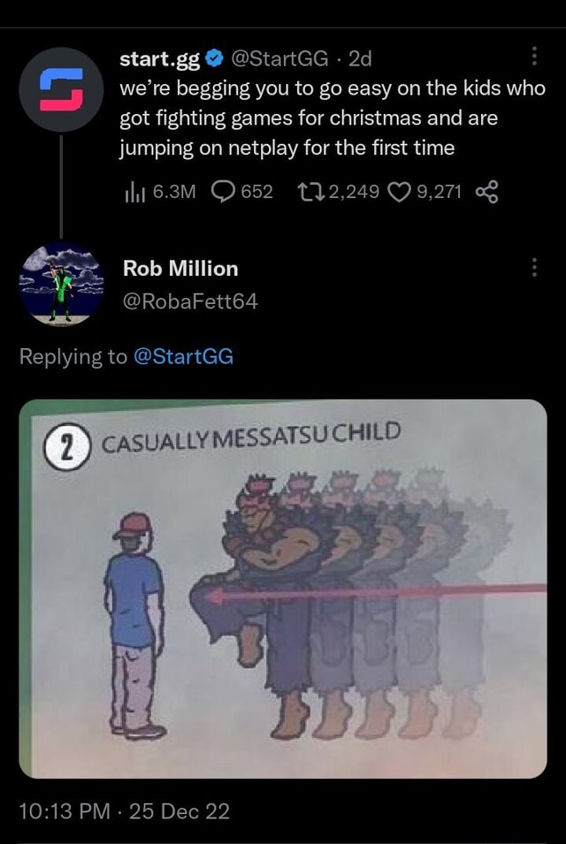The height and width of the screenshot is (844, 566).
Task: Open the start.gg tweet text about christmas kids
Action: pos(333,118)
